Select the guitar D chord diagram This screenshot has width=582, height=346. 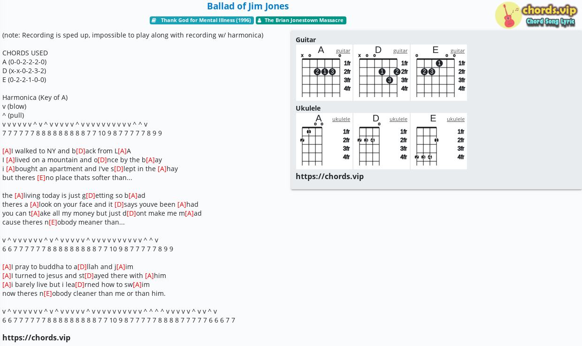pyautogui.click(x=382, y=73)
